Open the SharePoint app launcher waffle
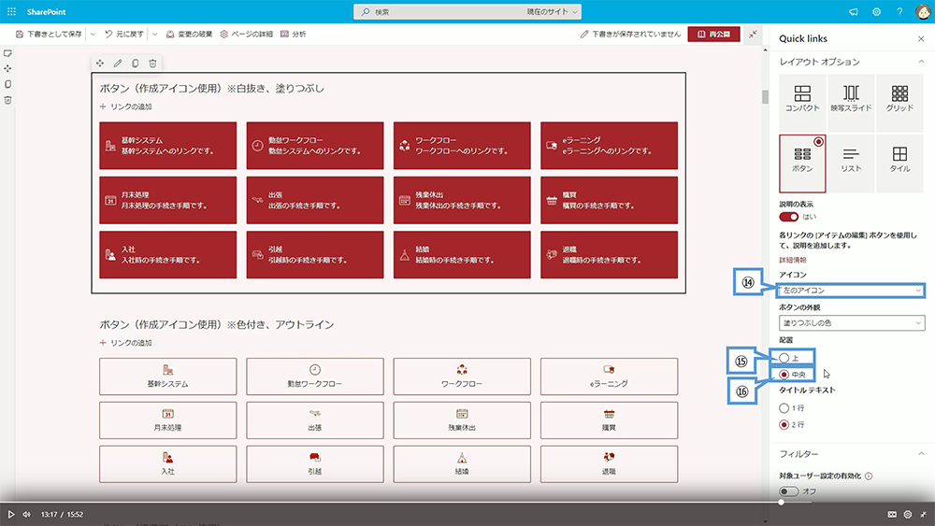 (x=11, y=11)
